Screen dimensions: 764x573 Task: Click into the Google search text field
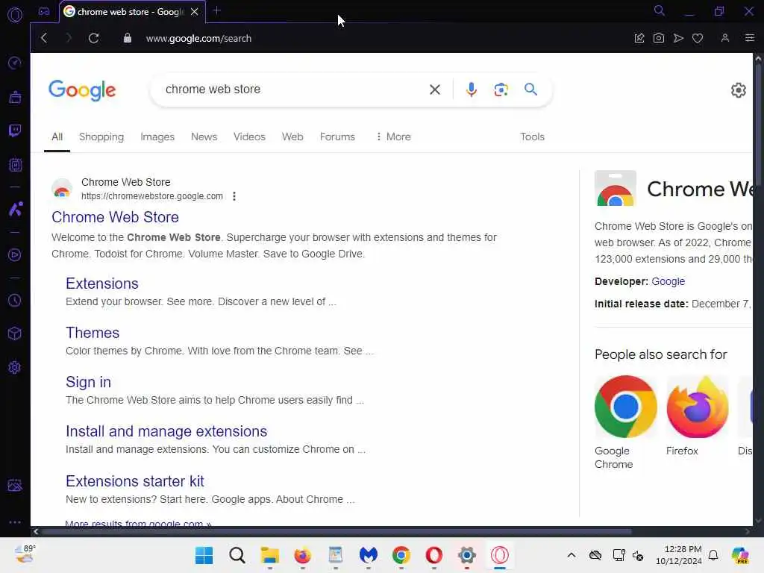[x=292, y=90]
